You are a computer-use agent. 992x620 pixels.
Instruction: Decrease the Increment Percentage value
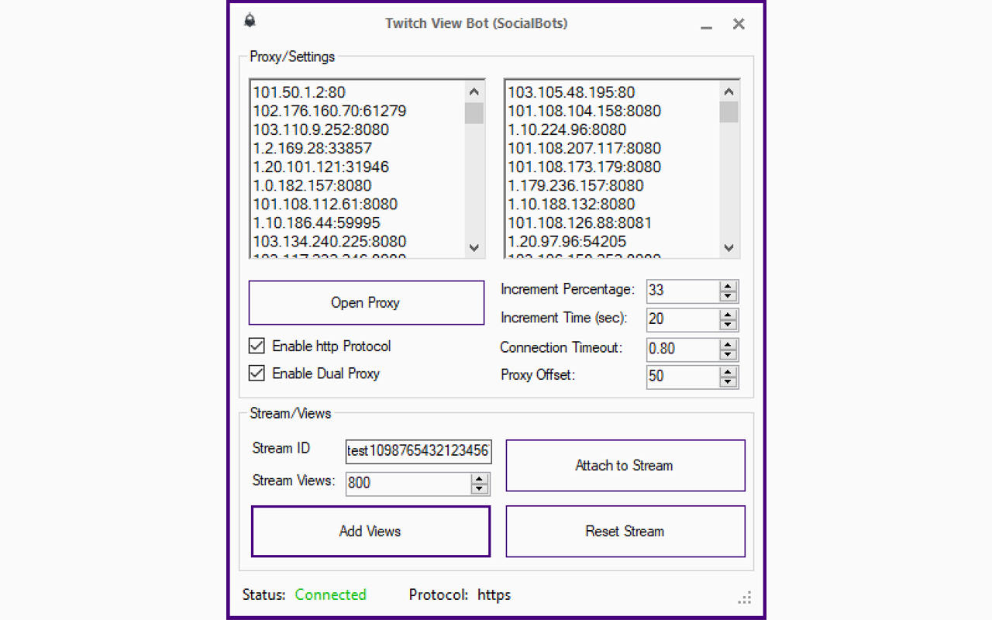point(727,297)
